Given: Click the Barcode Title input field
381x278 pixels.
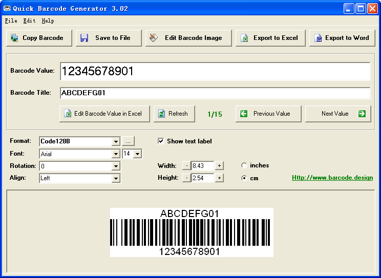Looking at the screenshot, I should coord(215,93).
